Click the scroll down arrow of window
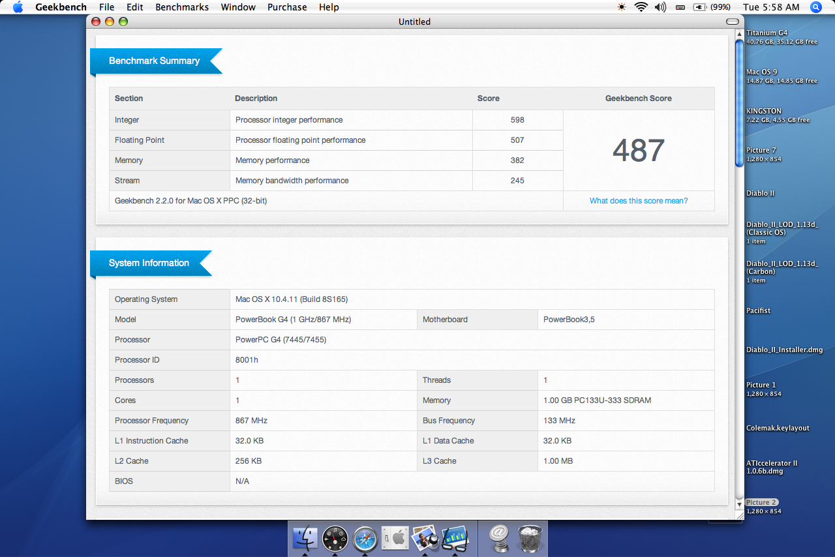835x557 pixels. point(739,504)
